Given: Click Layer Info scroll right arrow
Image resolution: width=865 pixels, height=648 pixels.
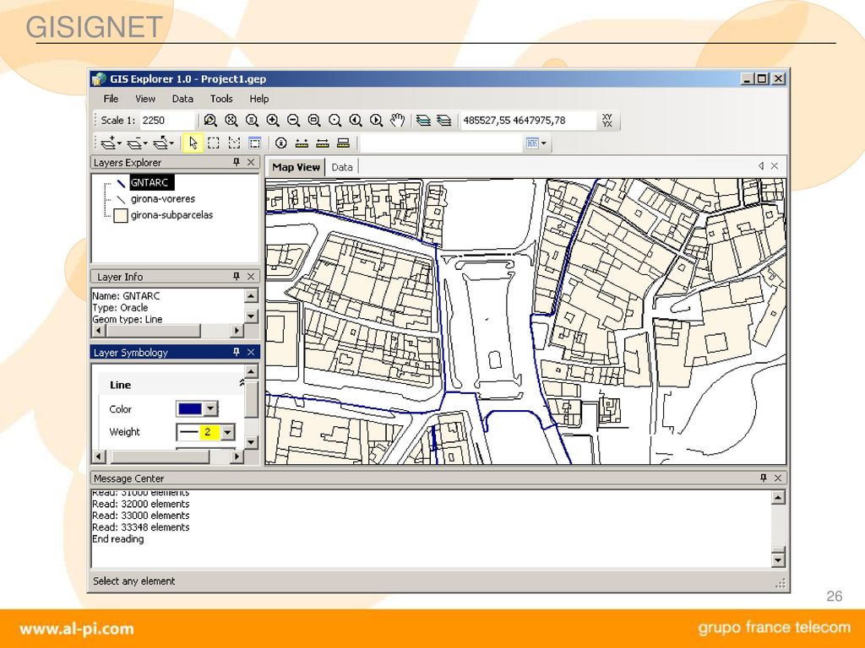Looking at the screenshot, I should [237, 331].
